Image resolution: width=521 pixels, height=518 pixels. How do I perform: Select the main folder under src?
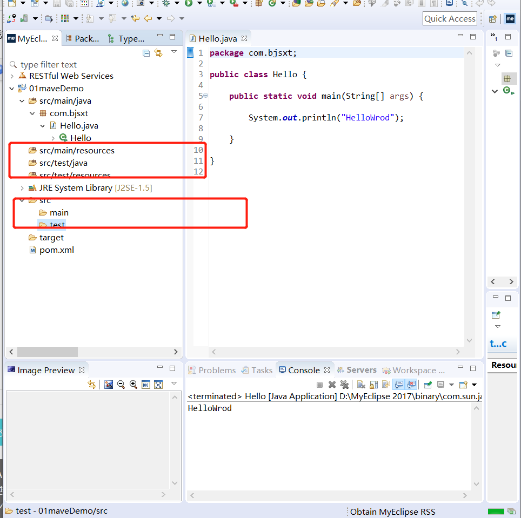point(54,213)
